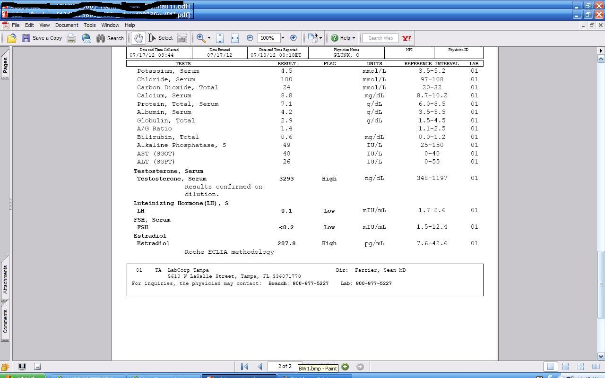
Task: Open the zoom percentage dropdown
Action: click(x=283, y=38)
